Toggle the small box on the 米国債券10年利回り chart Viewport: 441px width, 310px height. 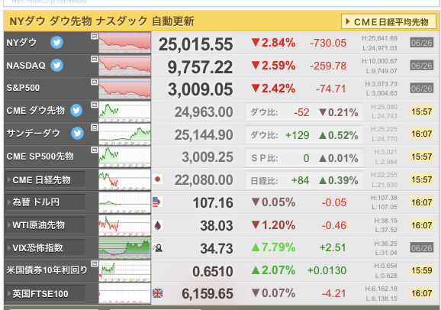(95, 264)
